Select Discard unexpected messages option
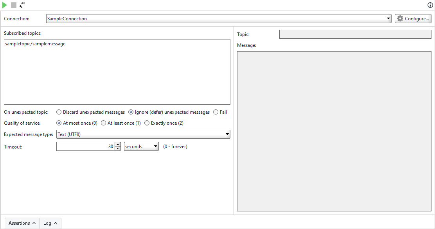The height and width of the screenshot is (229, 435). pyautogui.click(x=59, y=112)
